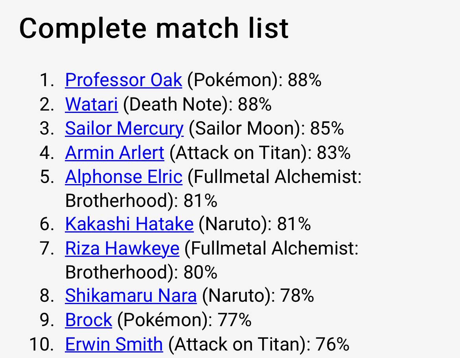Open the Brock character link
The width and height of the screenshot is (460, 358).
pyautogui.click(x=88, y=319)
